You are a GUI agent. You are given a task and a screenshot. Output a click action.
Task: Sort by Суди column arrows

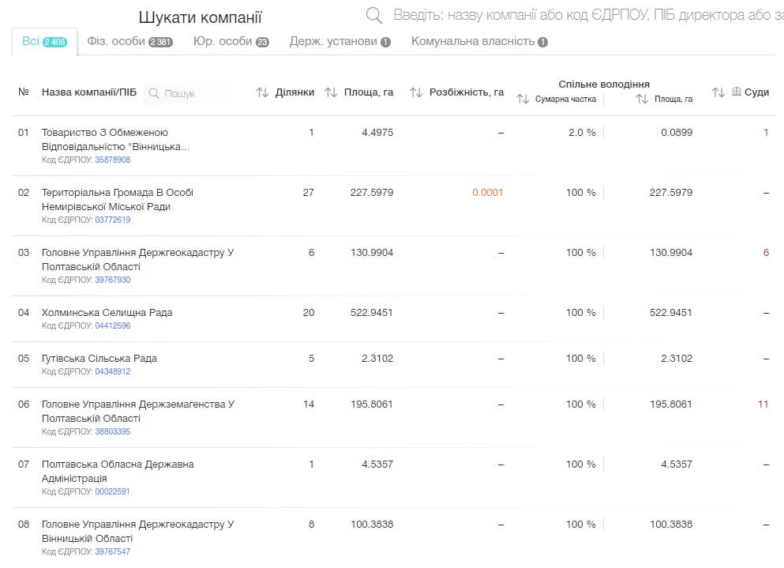(x=718, y=93)
